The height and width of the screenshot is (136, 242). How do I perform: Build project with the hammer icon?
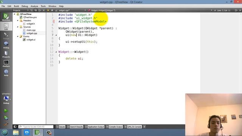pos(6,124)
